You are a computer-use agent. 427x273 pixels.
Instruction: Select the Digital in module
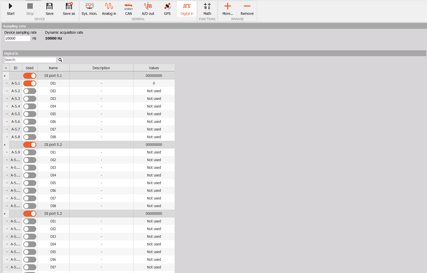187,9
